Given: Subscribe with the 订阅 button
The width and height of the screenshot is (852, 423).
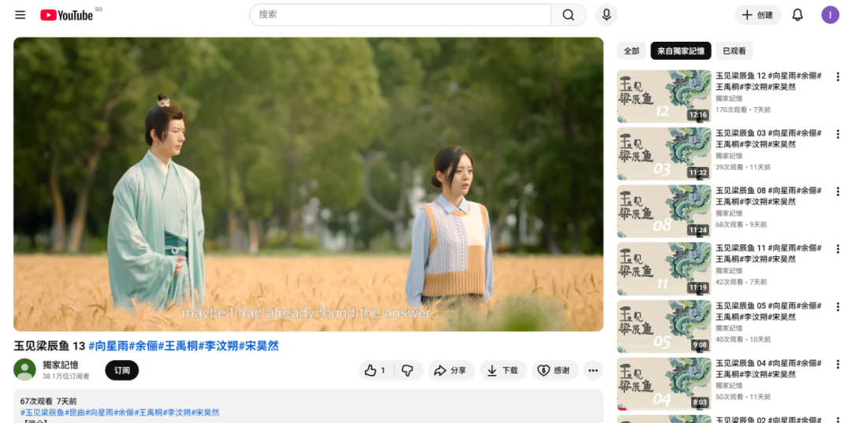Looking at the screenshot, I should (121, 370).
